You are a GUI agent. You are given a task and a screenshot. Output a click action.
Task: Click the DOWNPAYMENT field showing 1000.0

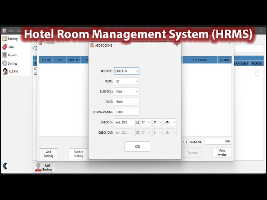point(126,112)
